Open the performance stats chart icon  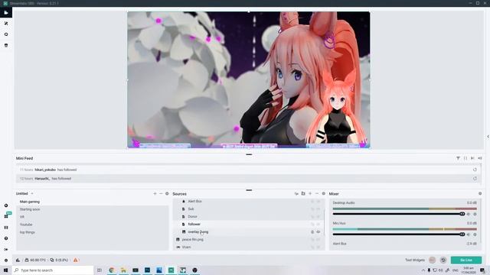pyautogui.click(x=18, y=260)
